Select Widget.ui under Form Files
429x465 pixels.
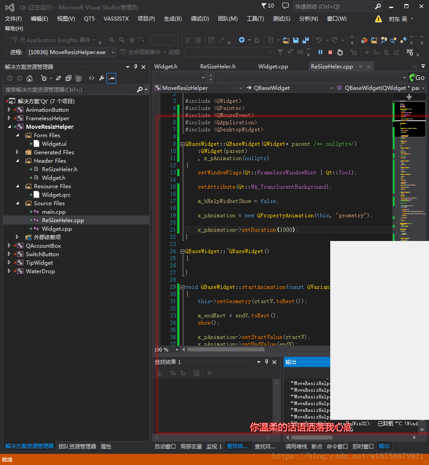pyautogui.click(x=54, y=144)
